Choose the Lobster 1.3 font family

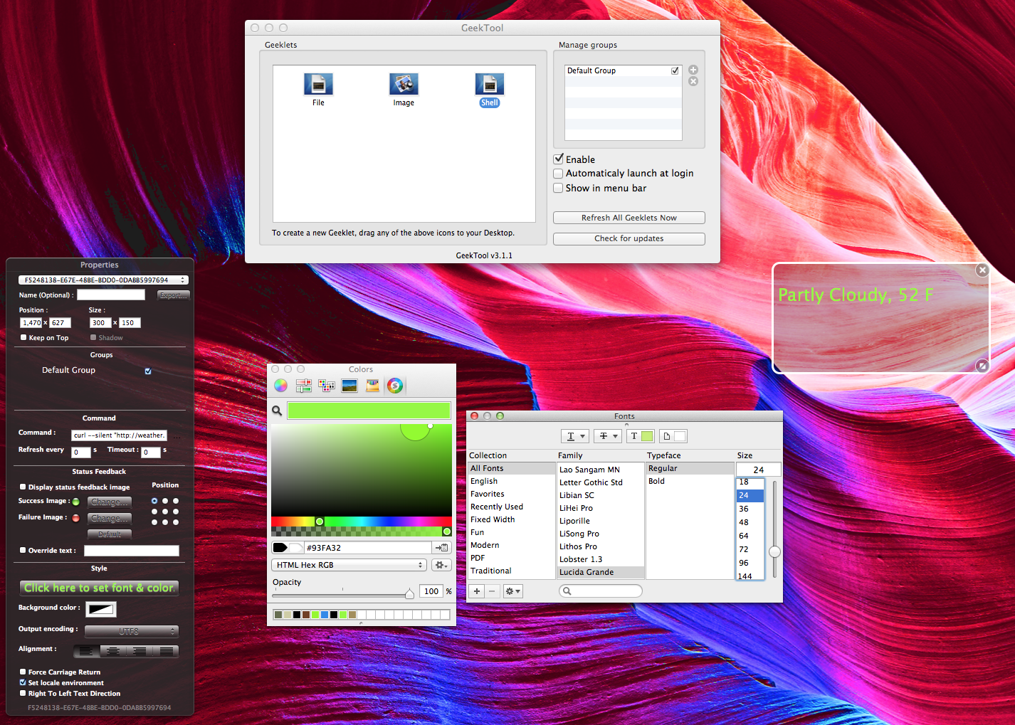click(581, 559)
